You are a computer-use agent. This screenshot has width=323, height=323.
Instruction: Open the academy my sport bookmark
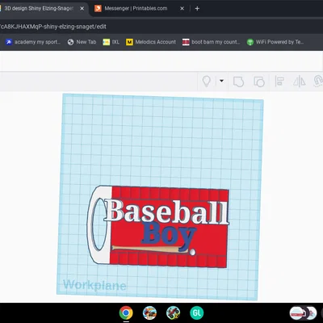[33, 42]
